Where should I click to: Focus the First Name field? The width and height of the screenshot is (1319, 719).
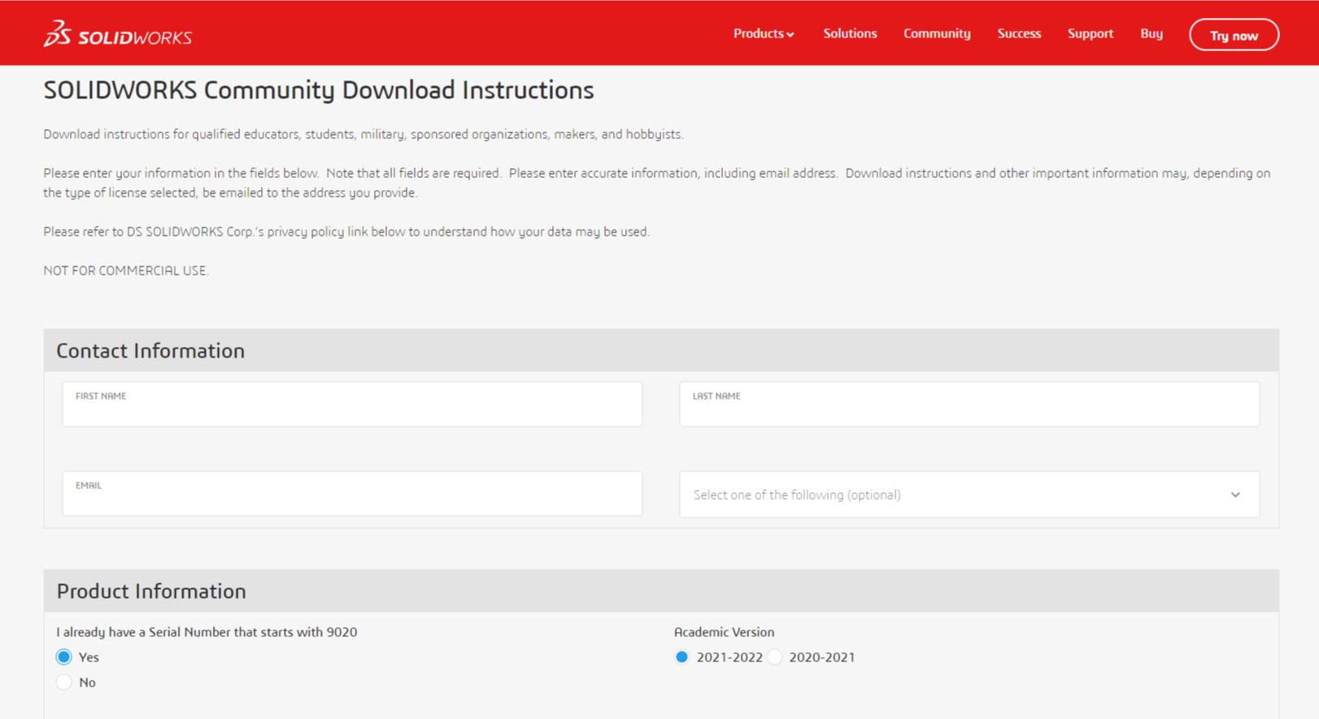tap(352, 404)
